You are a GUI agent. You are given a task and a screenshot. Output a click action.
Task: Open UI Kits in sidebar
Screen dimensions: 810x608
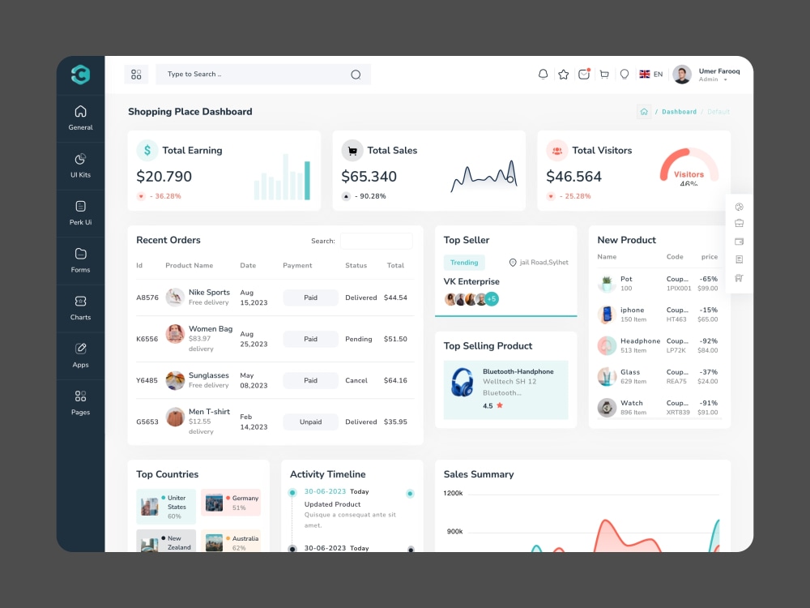[x=80, y=165]
